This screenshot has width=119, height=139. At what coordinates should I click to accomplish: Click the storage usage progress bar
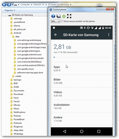pyautogui.click(x=81, y=57)
